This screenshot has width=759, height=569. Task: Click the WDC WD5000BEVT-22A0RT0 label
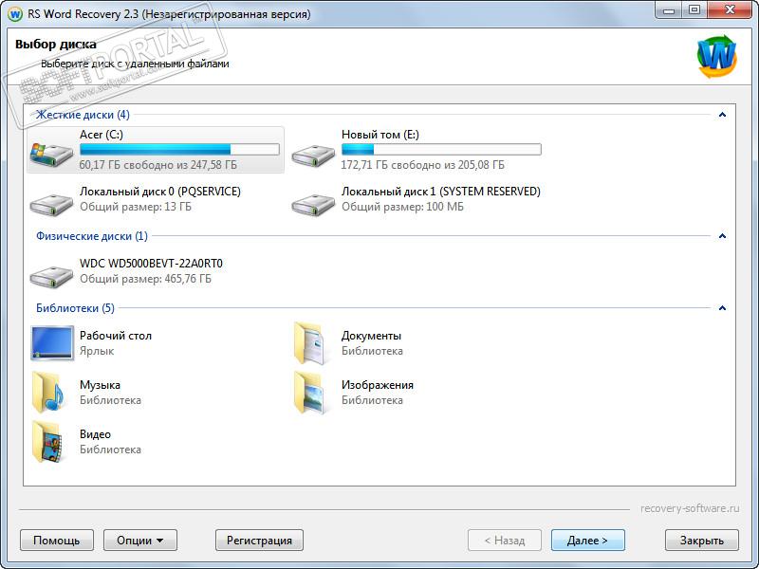click(x=151, y=264)
